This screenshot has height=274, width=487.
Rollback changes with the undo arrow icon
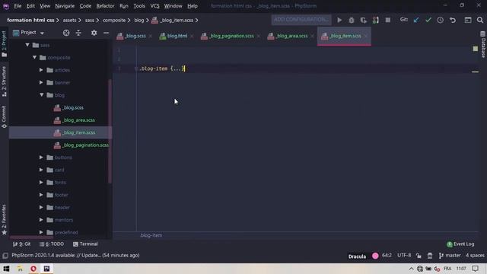point(453,21)
